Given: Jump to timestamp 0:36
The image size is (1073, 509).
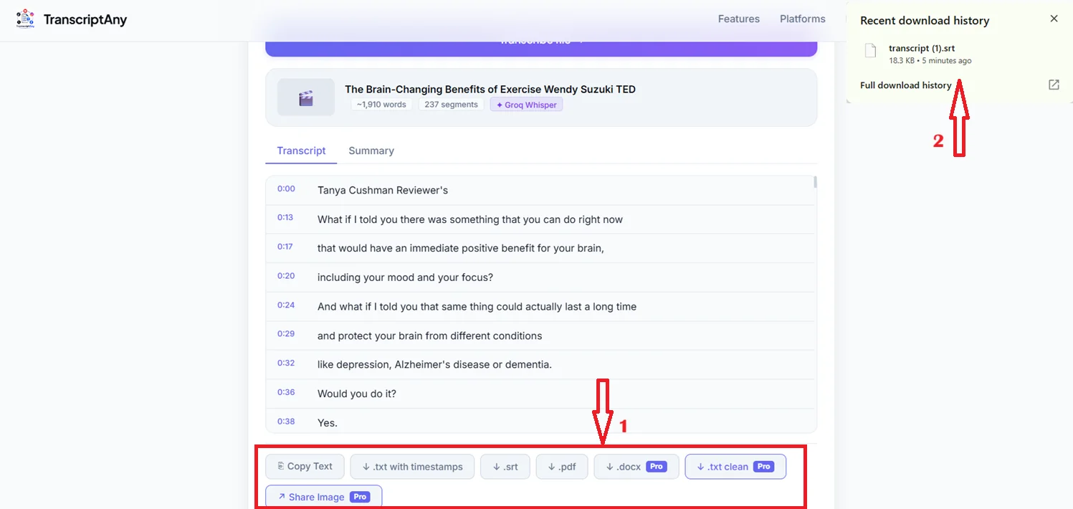Looking at the screenshot, I should click(x=286, y=393).
